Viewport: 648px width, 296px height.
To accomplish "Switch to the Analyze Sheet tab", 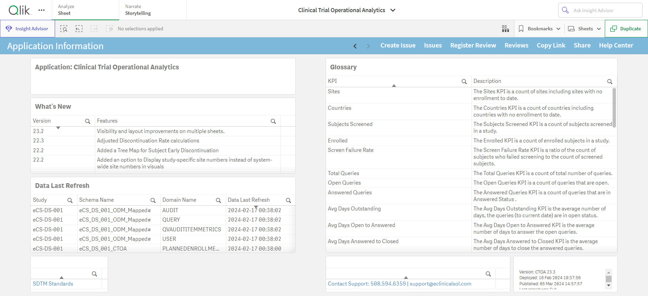I will tap(85, 10).
